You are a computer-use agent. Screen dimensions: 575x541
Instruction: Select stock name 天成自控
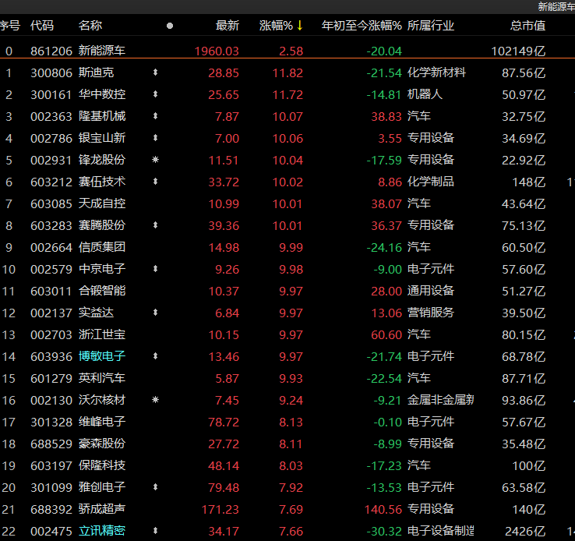click(102, 203)
